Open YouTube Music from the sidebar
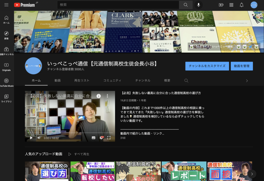264x181 pixels. [x=6, y=83]
